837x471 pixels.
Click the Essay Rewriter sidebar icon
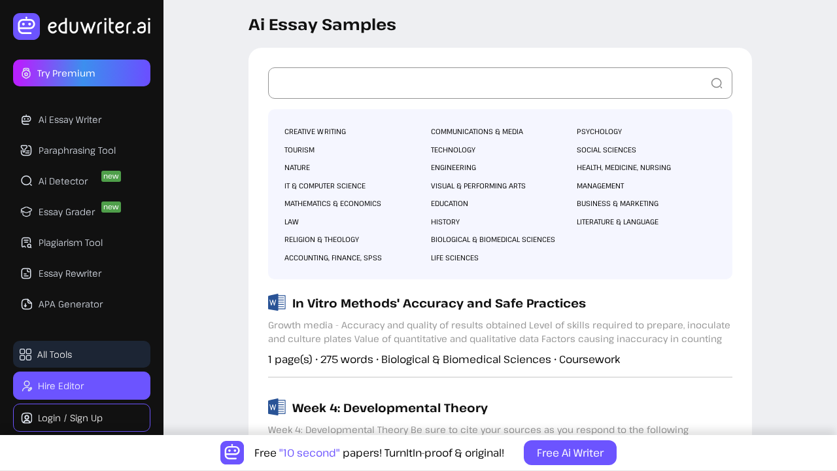click(x=26, y=273)
